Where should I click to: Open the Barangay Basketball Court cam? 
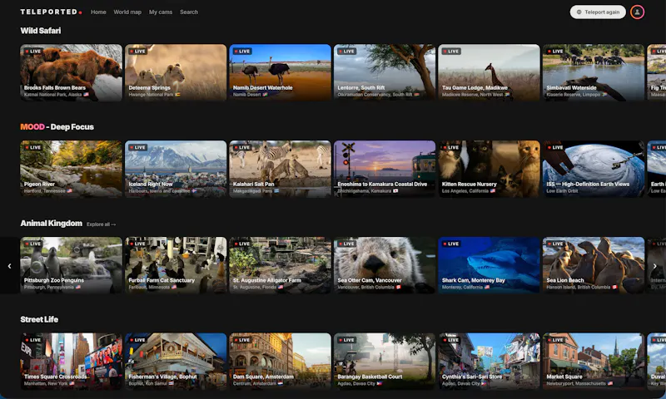tap(385, 362)
